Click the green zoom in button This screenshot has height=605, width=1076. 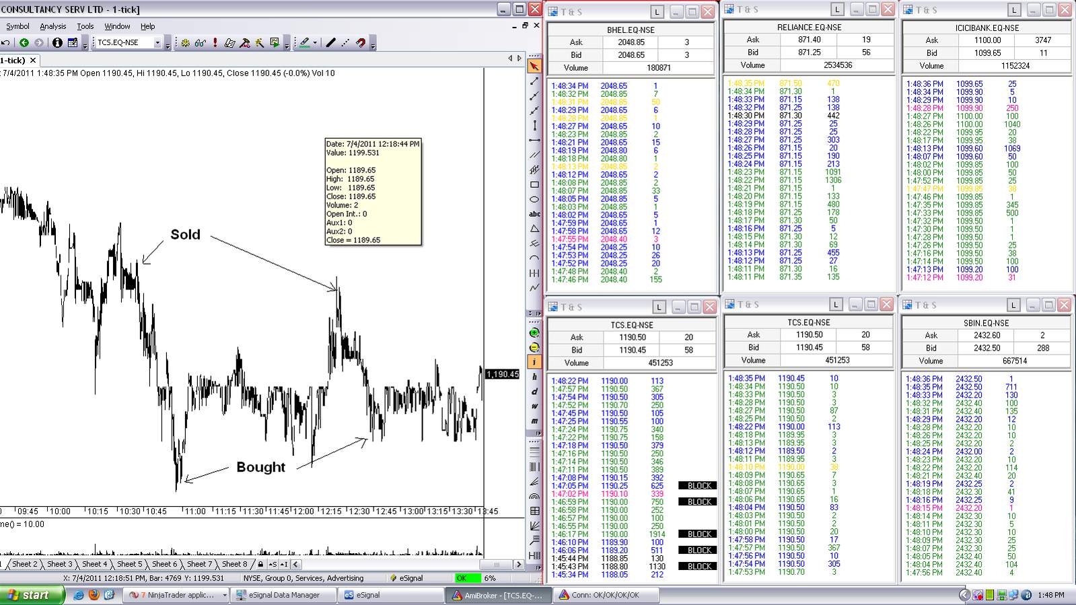pyautogui.click(x=534, y=333)
